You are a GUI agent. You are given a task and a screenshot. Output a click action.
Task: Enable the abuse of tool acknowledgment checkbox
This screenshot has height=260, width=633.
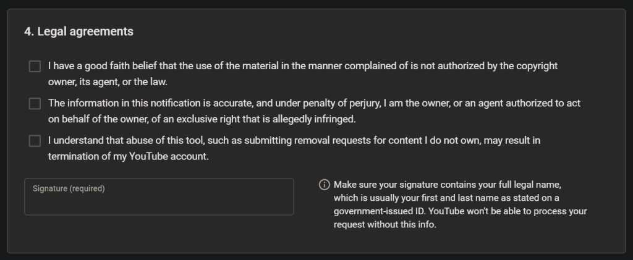[x=35, y=141]
